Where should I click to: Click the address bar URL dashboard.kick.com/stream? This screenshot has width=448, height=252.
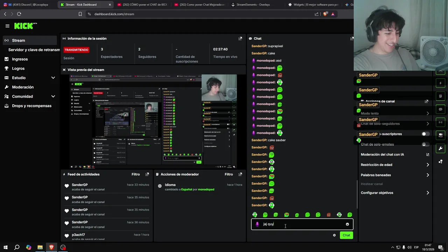[114, 14]
